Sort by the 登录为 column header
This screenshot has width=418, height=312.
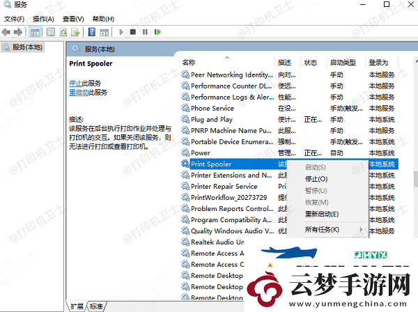point(378,63)
